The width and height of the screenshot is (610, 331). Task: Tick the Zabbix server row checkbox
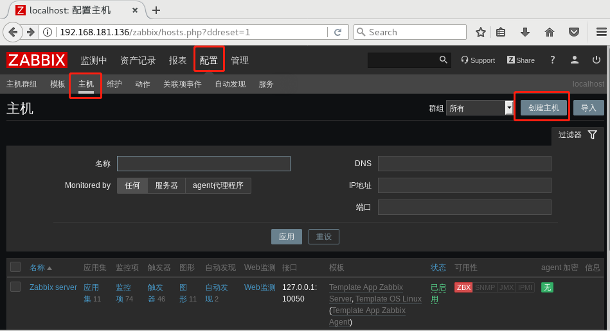pyautogui.click(x=15, y=287)
